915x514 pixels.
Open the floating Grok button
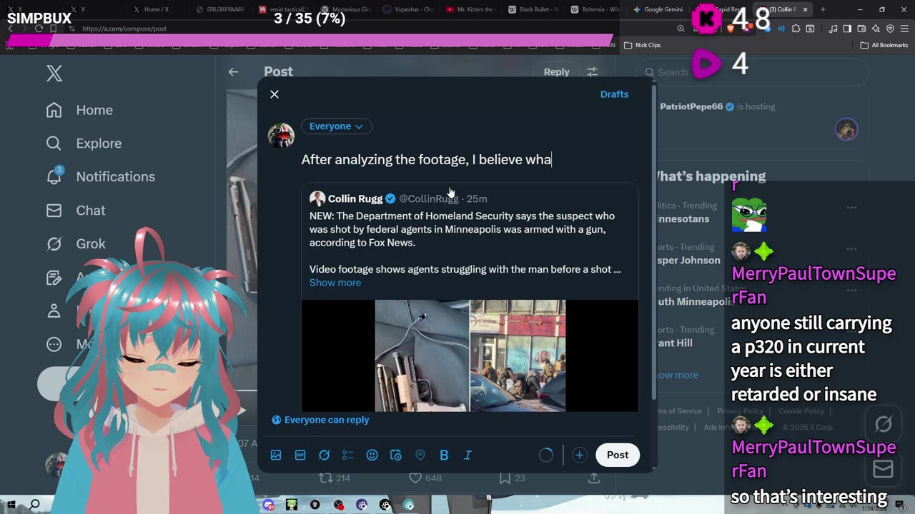pyautogui.click(x=884, y=424)
